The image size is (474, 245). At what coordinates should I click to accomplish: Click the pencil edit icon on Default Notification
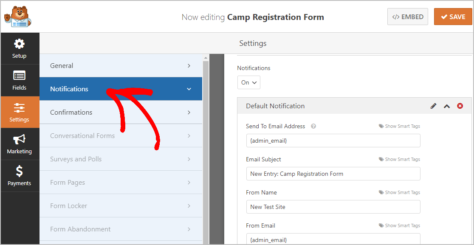[434, 106]
